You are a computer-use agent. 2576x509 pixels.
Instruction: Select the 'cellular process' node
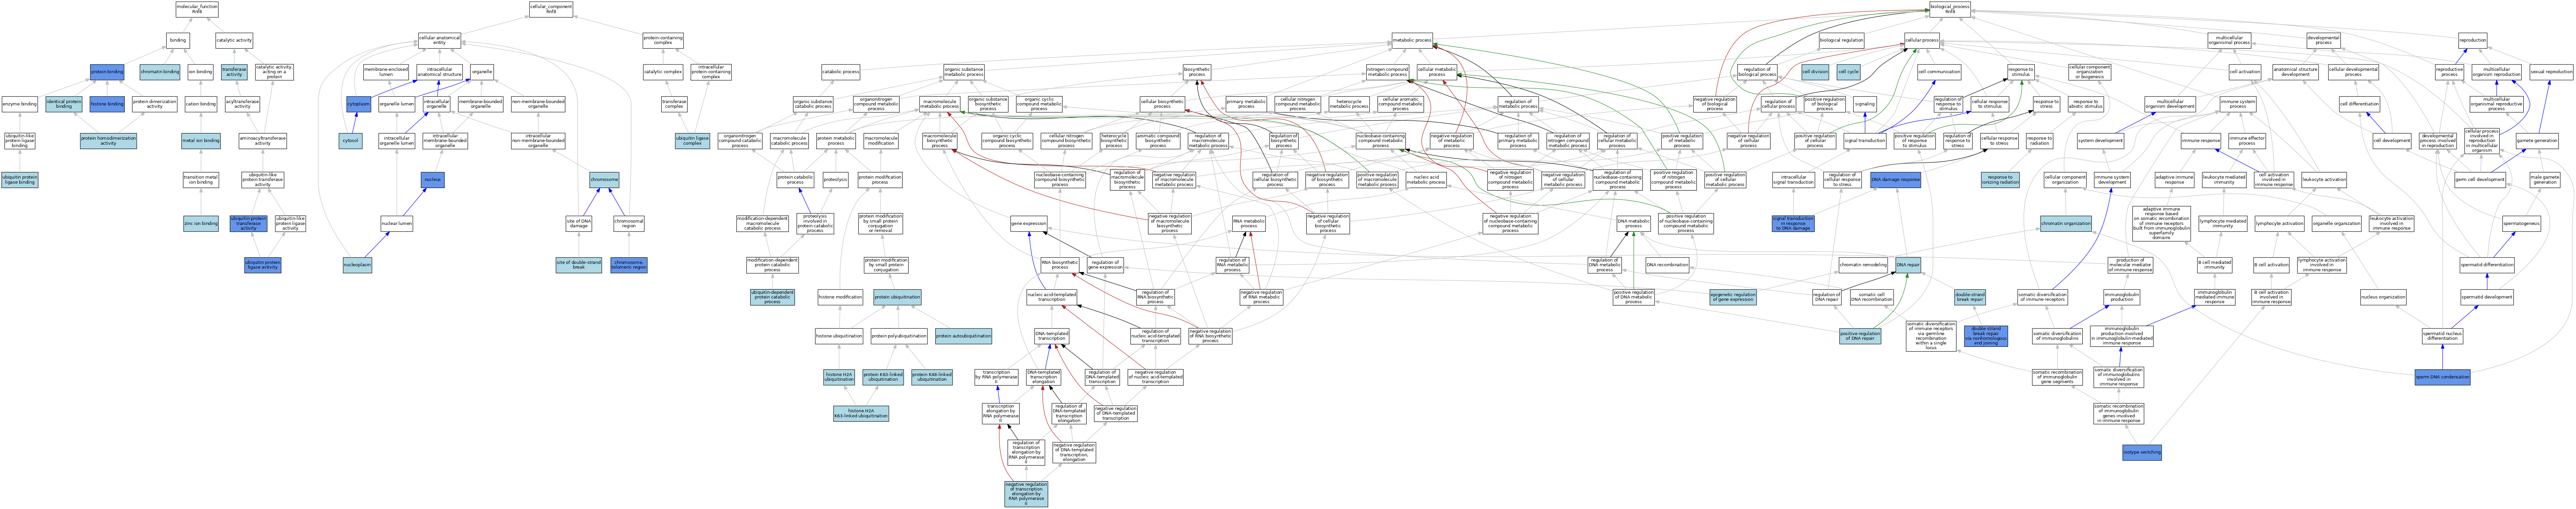click(1922, 40)
